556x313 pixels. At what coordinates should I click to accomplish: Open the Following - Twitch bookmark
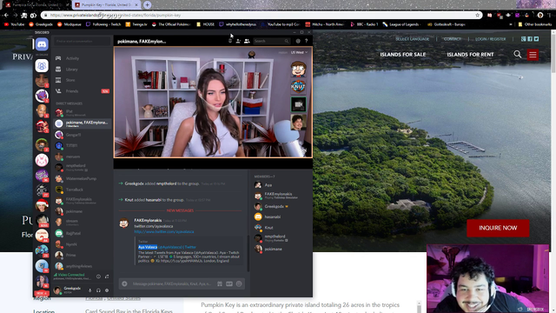pos(103,24)
